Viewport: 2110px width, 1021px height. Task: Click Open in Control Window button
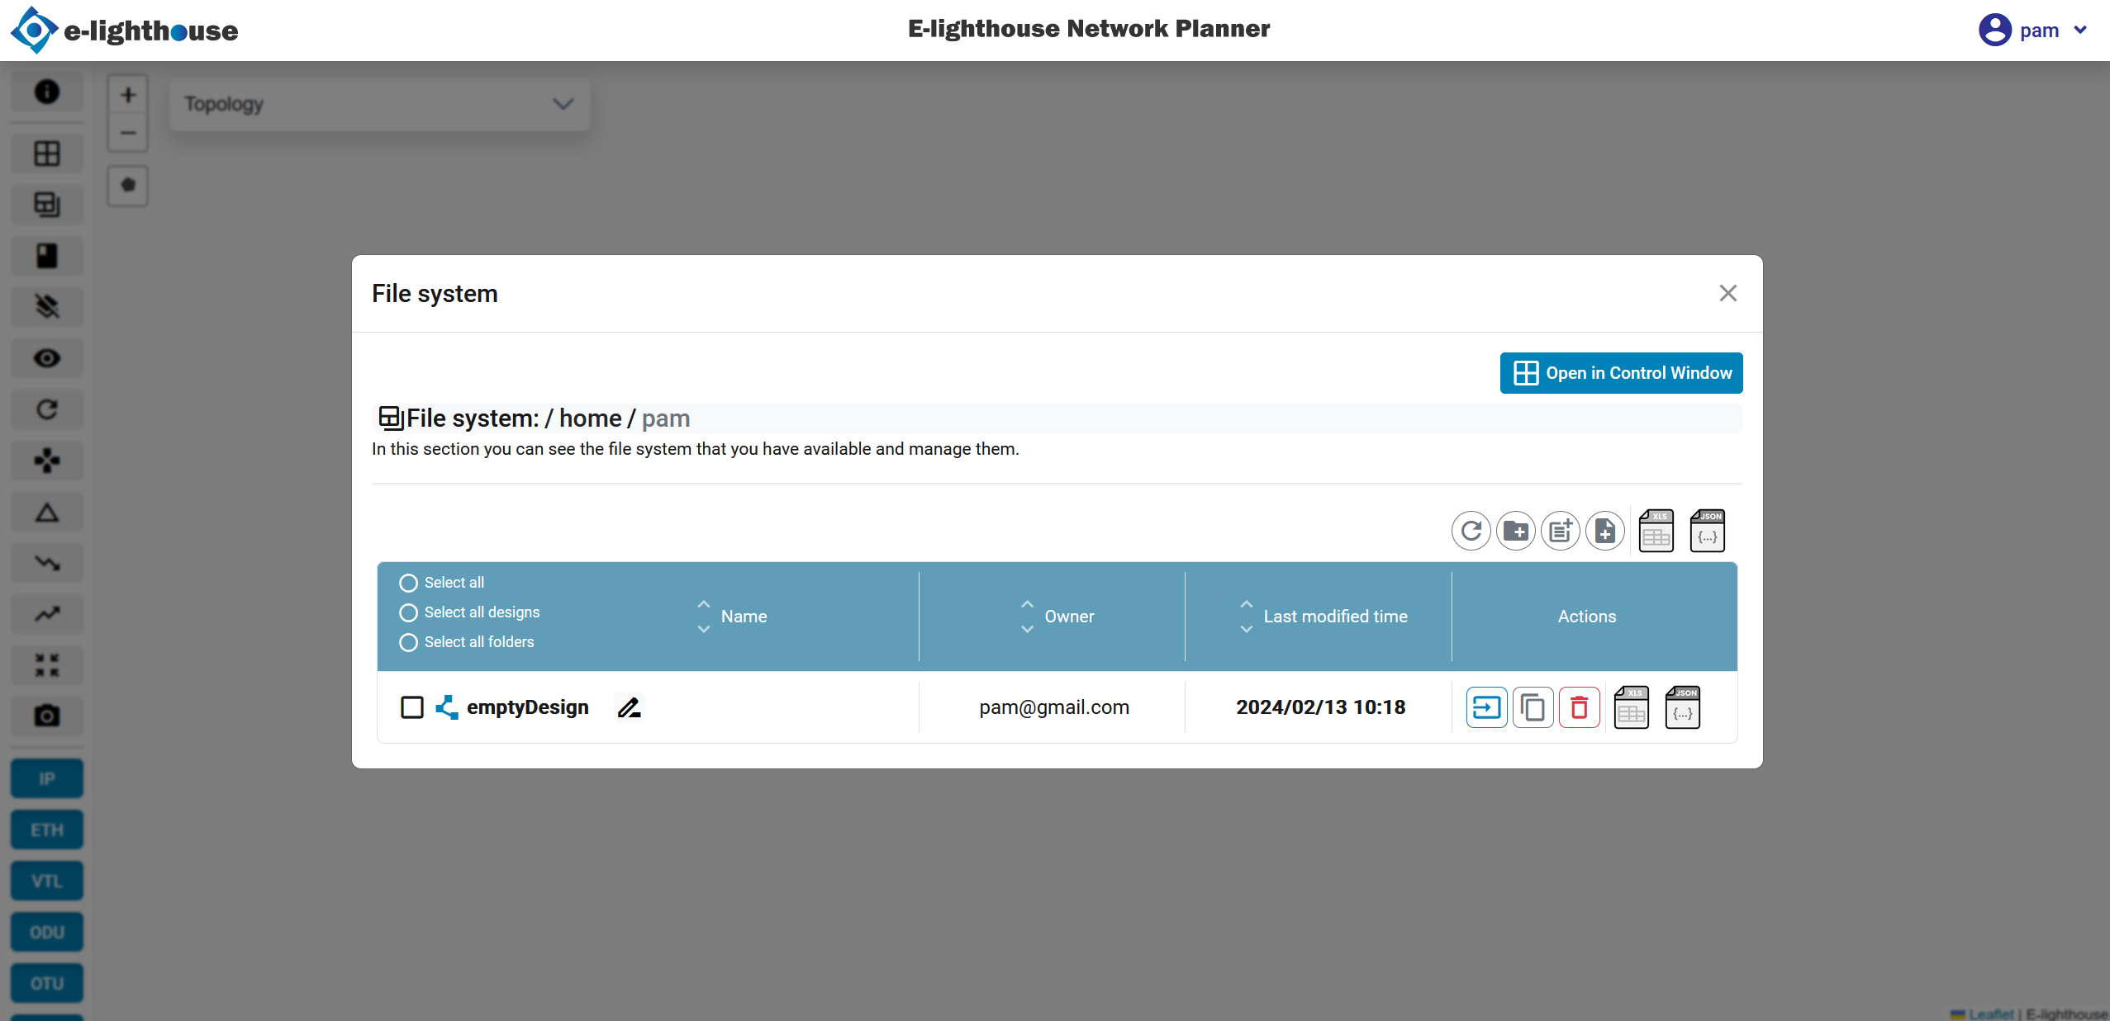(1621, 373)
